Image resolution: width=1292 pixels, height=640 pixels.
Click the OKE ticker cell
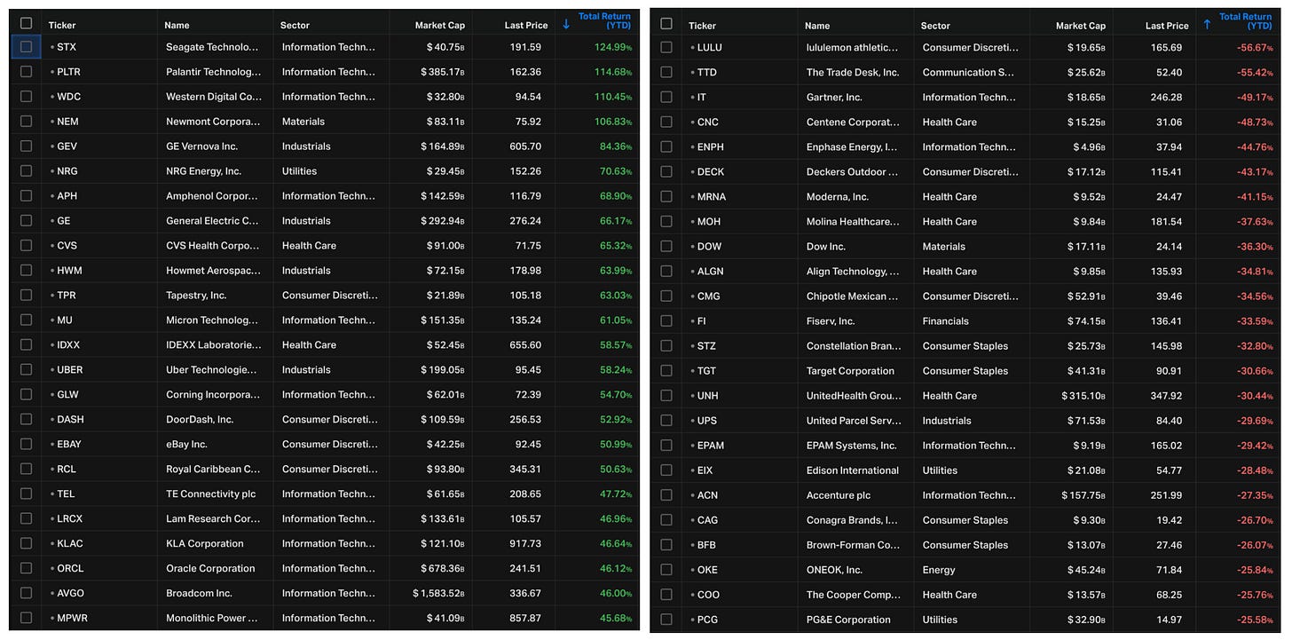[x=707, y=569]
